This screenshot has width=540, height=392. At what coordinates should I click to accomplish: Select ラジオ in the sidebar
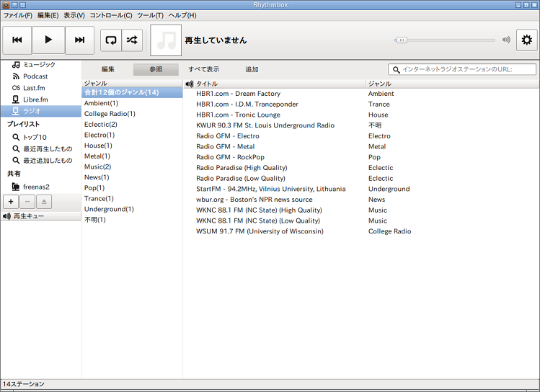click(x=40, y=111)
